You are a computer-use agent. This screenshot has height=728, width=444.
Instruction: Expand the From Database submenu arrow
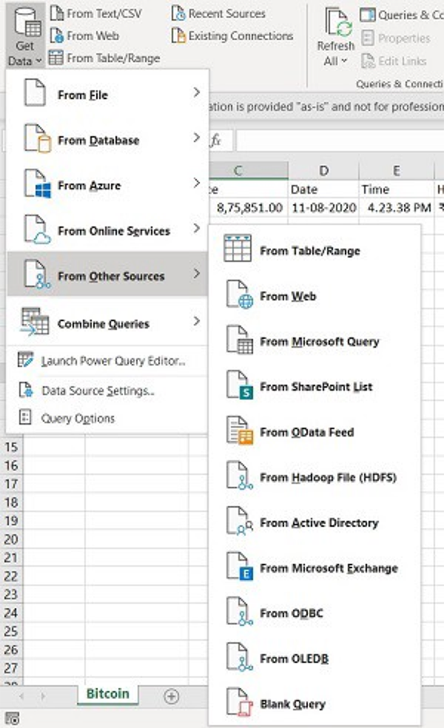(x=196, y=138)
